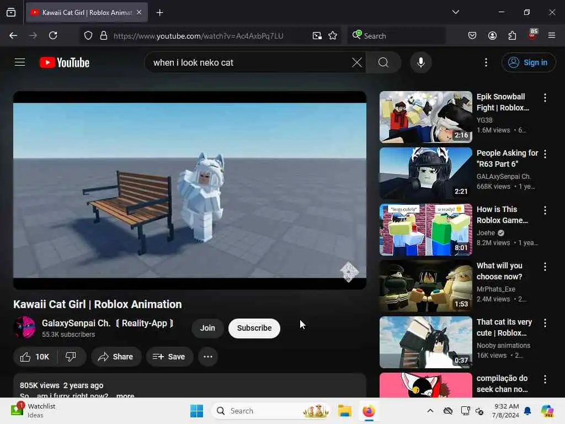Go to YouTube home via logo
The width and height of the screenshot is (565, 424).
coord(65,62)
